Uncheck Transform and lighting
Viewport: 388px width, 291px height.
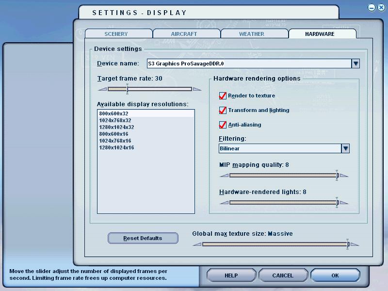[x=223, y=111]
